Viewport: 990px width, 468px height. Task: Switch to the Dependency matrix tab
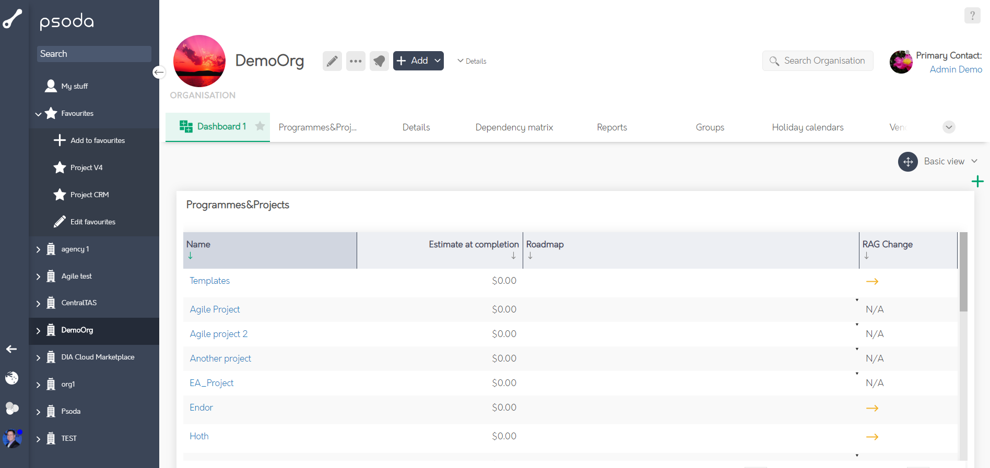(x=514, y=127)
